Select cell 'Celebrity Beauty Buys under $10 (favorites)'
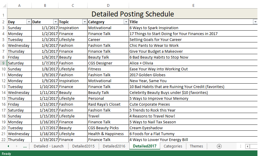This screenshot has height=156, width=258. pyautogui.click(x=193, y=93)
